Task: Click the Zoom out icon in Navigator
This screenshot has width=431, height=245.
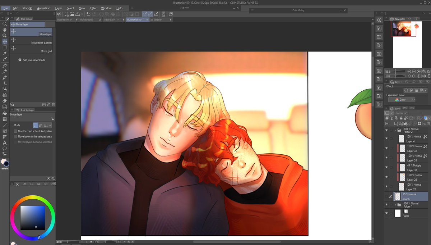Action: [409, 72]
